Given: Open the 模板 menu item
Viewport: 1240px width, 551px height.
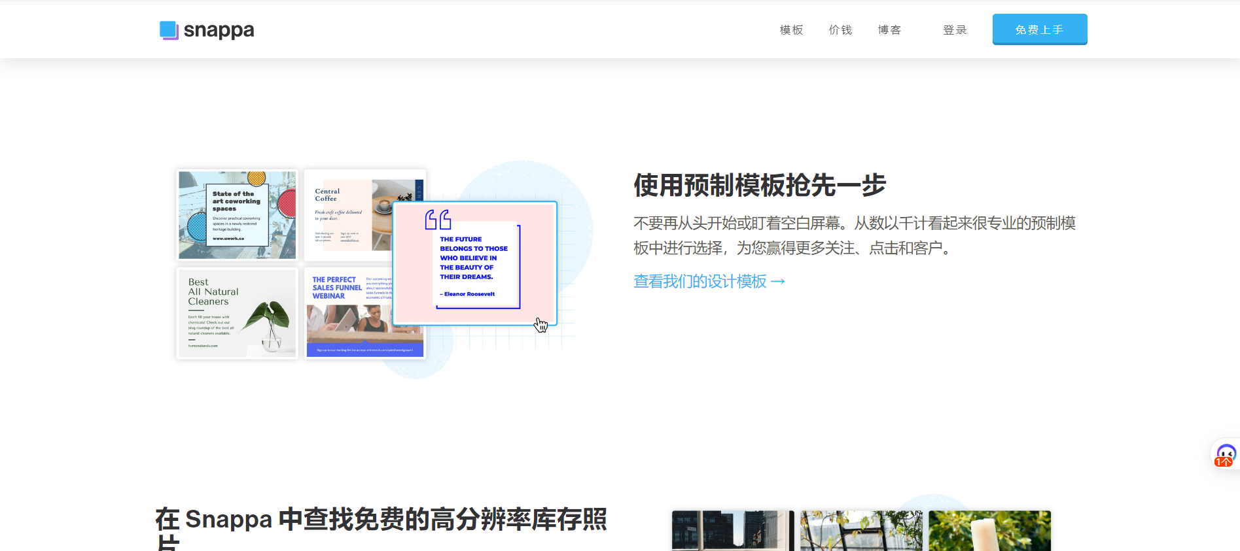Looking at the screenshot, I should (x=791, y=30).
